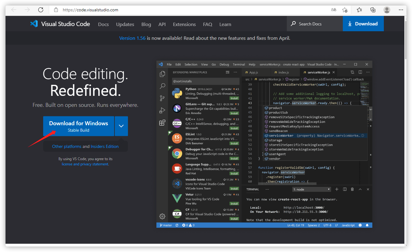Viewport: 412px width, 252px height.
Task: Open the editor more actions ellipsis
Action: [x=368, y=72]
